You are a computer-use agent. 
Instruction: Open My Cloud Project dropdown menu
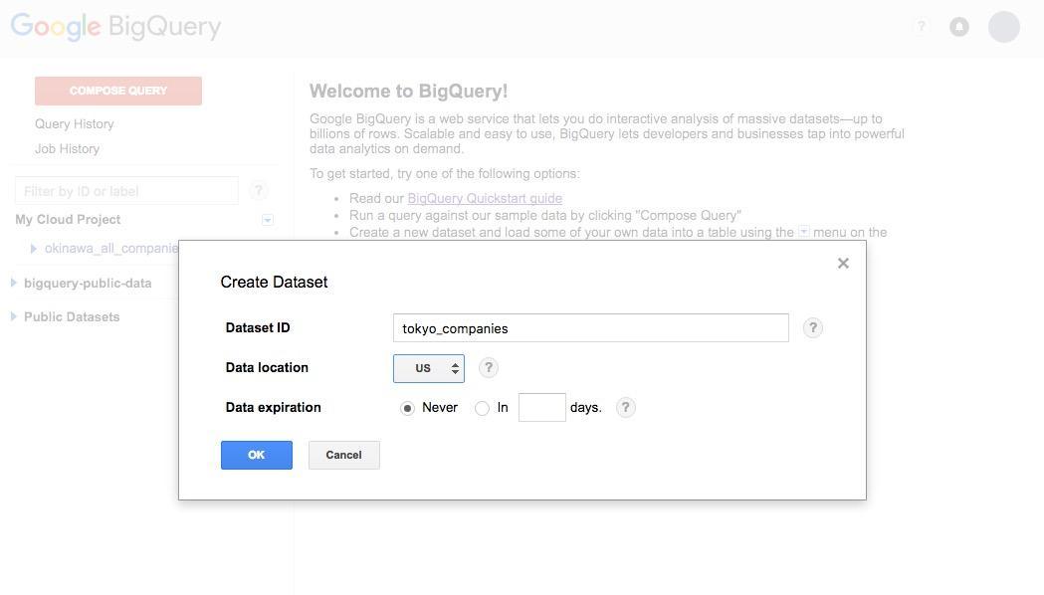(x=267, y=220)
